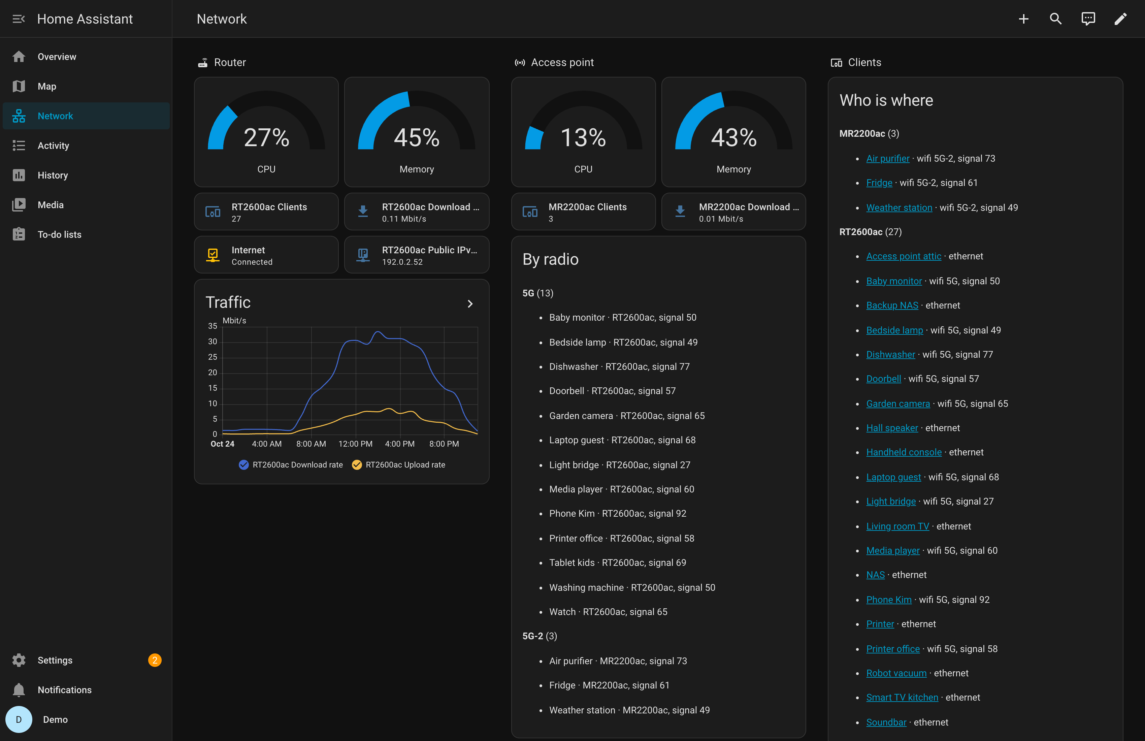Open search with the magnifier icon
Screen dimensions: 1145x741
(x=1055, y=19)
